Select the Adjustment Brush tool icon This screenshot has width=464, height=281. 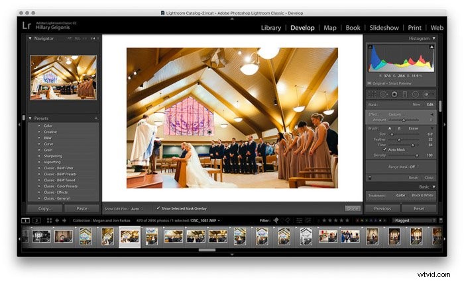click(x=428, y=95)
